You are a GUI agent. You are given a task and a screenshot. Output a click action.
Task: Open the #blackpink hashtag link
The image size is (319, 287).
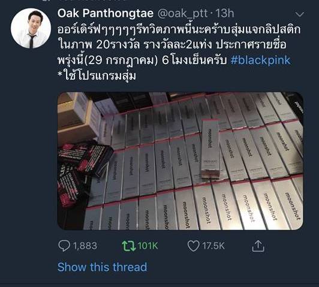(260, 61)
